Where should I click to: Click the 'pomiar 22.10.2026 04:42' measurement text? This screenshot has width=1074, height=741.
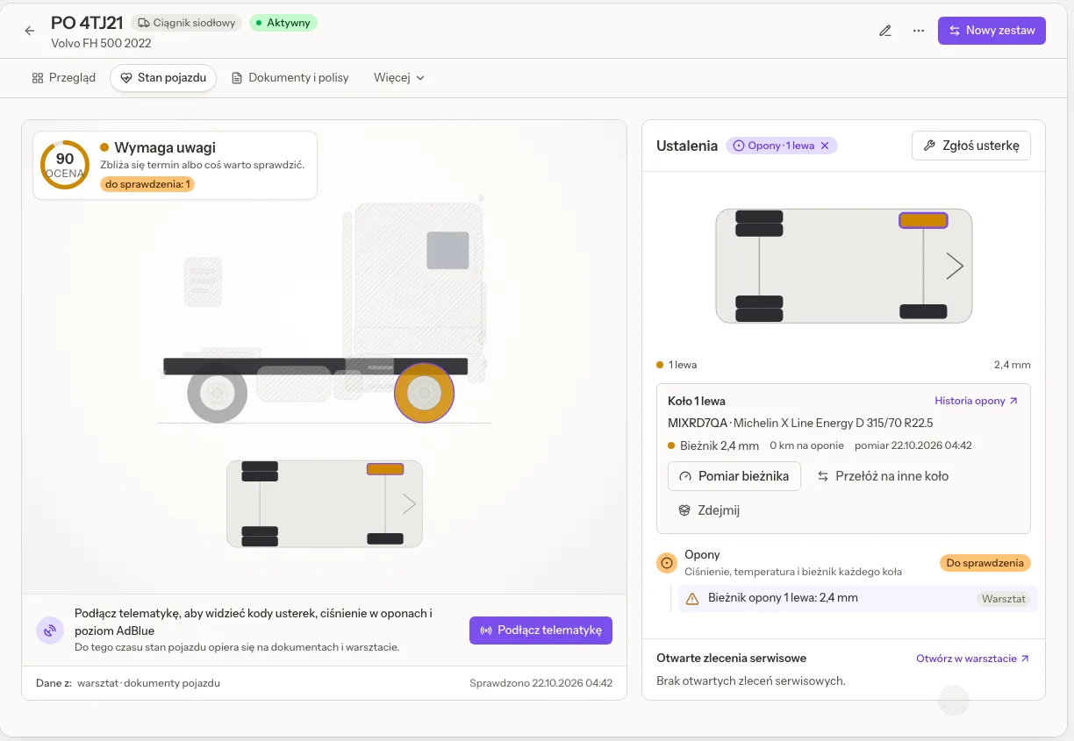click(913, 445)
